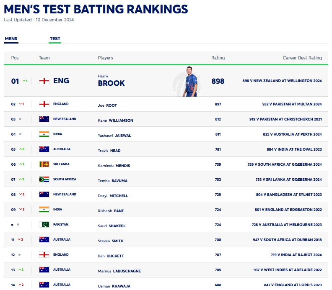Click England flag in Ben Duckett row
This screenshot has height=290, width=332.
[44, 255]
